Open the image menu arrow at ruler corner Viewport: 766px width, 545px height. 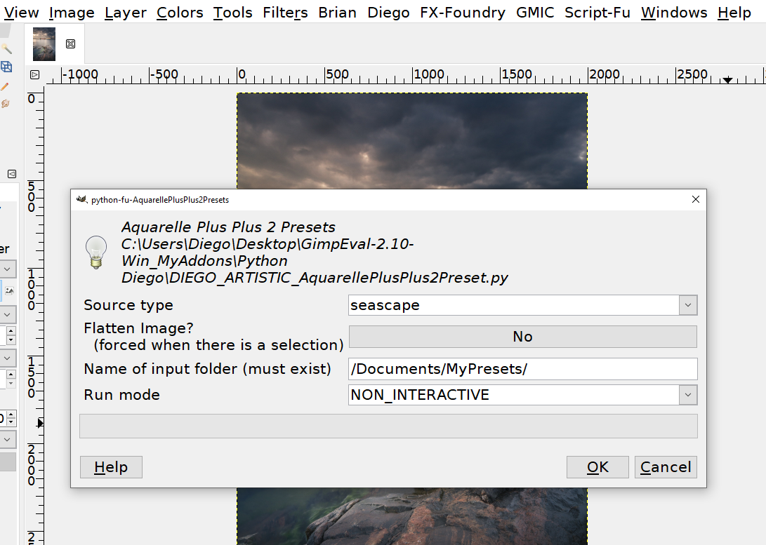click(x=34, y=74)
